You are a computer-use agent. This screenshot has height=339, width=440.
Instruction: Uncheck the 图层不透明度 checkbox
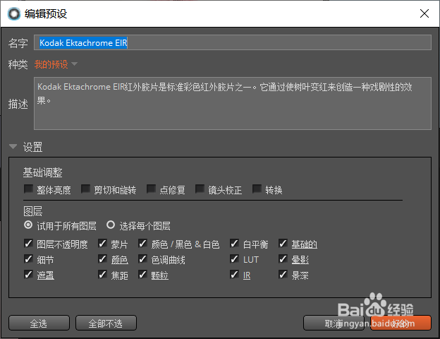pyautogui.click(x=28, y=244)
